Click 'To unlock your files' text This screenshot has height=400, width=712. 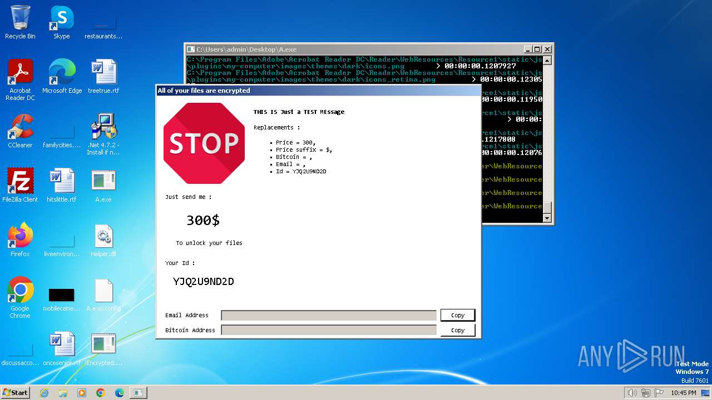pyautogui.click(x=209, y=243)
